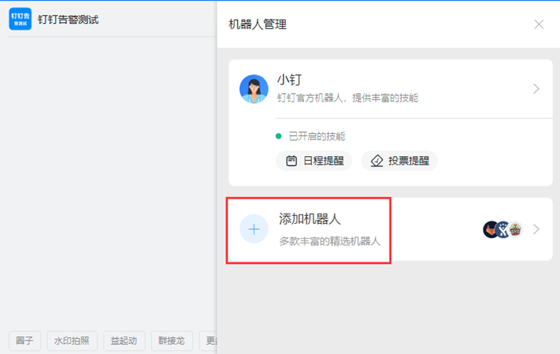Screen dimensions: 560x354
Task: Click the 小钉 robot avatar
Action: pyautogui.click(x=254, y=89)
